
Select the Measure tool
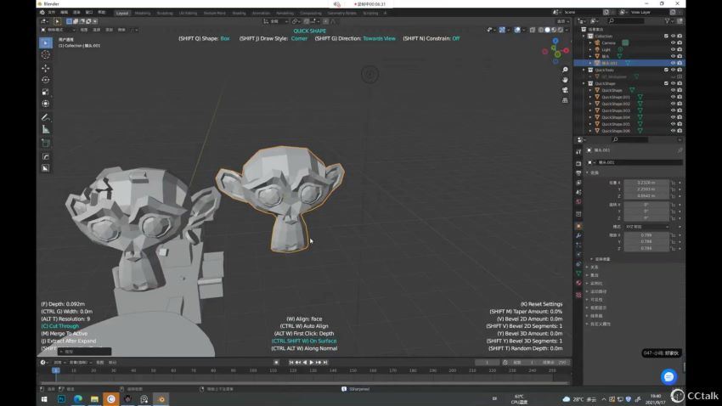coord(46,130)
